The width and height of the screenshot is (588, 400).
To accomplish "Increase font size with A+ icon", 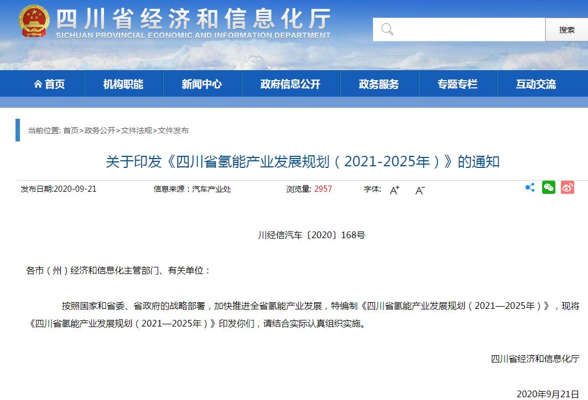I will pos(394,190).
